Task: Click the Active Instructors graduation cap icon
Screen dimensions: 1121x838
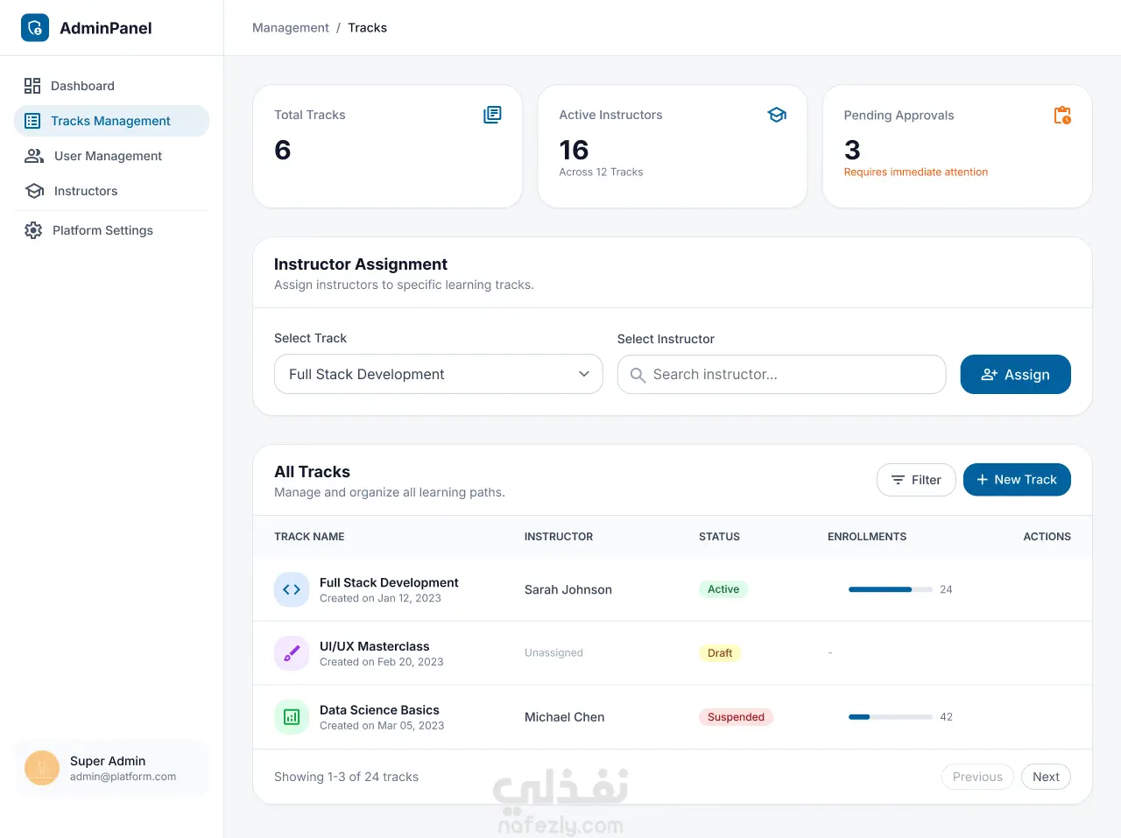Action: tap(777, 115)
